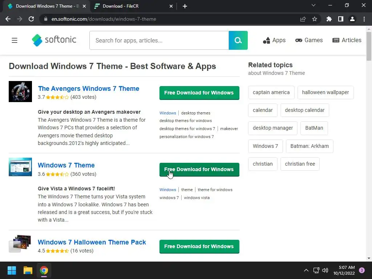Screen dimensions: 372x279
Task: Go forward in Chrome
Action: click(20, 19)
